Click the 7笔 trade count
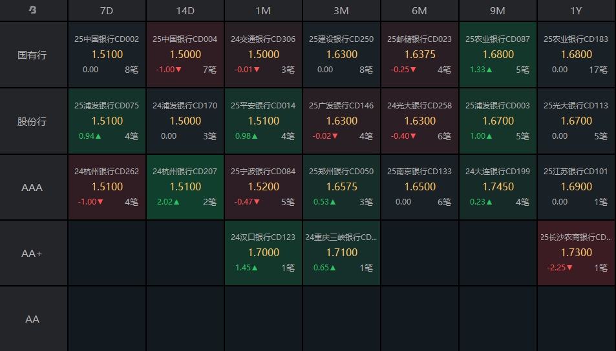Image resolution: width=616 pixels, height=351 pixels. click(210, 70)
